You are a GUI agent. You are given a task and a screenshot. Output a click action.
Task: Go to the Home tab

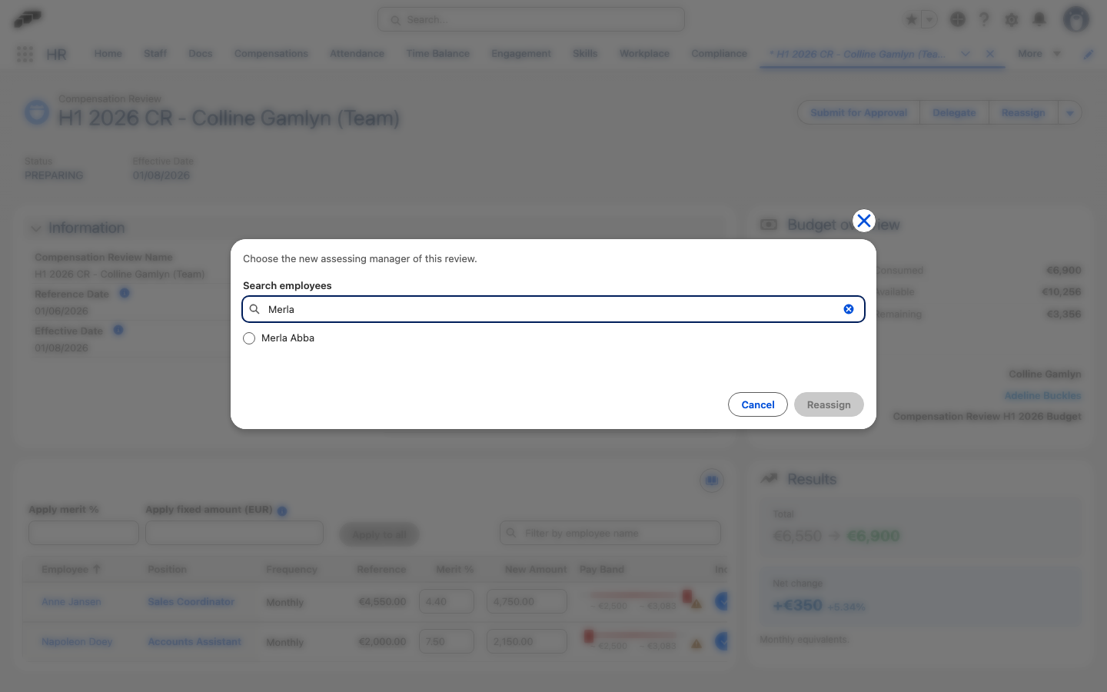tap(108, 54)
